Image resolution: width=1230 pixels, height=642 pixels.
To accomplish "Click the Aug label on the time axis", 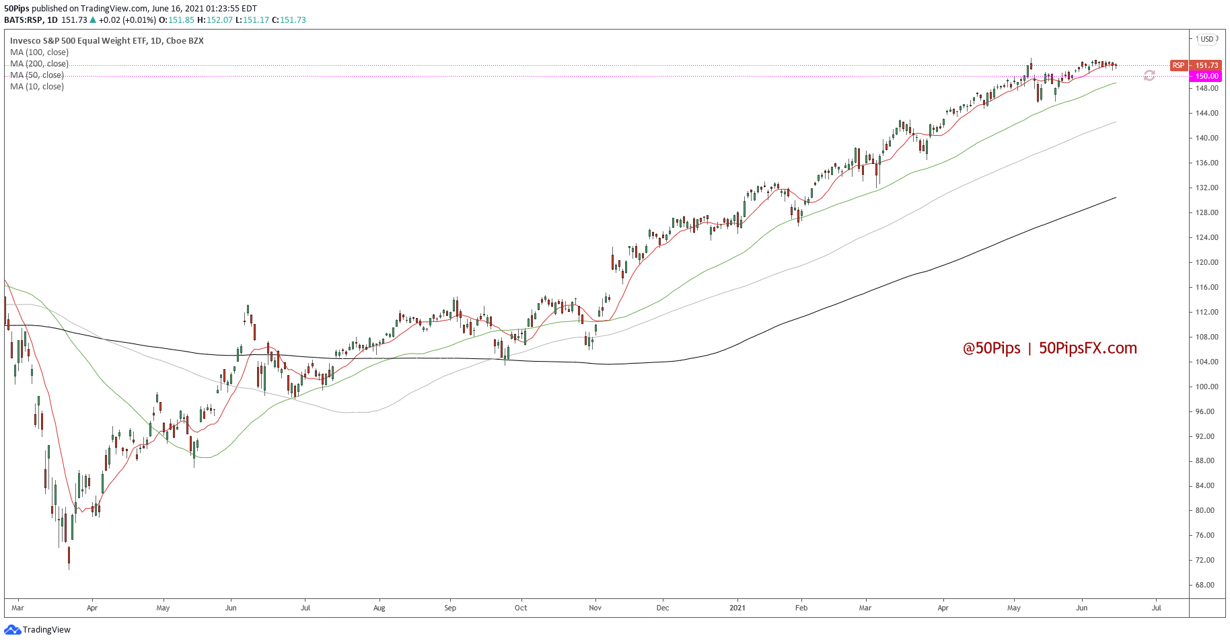I will [379, 608].
